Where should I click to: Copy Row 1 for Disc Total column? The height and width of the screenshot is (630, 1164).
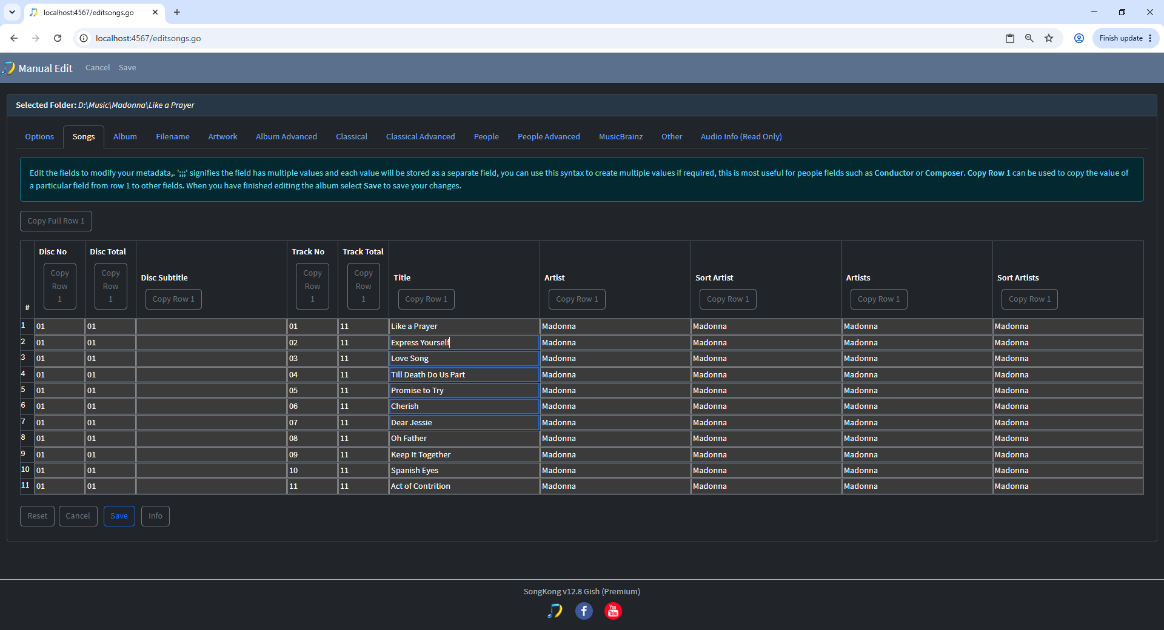tap(110, 286)
